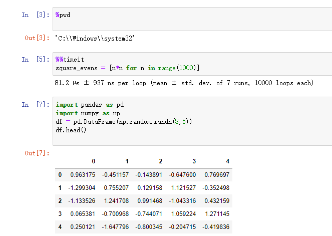332x236 pixels.
Task: Click the Out[3] prompt label
Action: click(x=37, y=38)
